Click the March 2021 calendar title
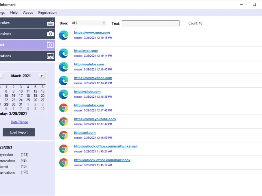 click(21, 76)
